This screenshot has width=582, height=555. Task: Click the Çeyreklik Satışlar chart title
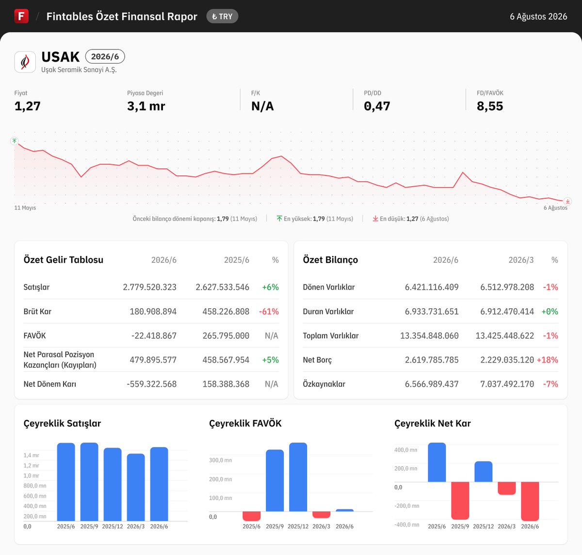coord(63,423)
